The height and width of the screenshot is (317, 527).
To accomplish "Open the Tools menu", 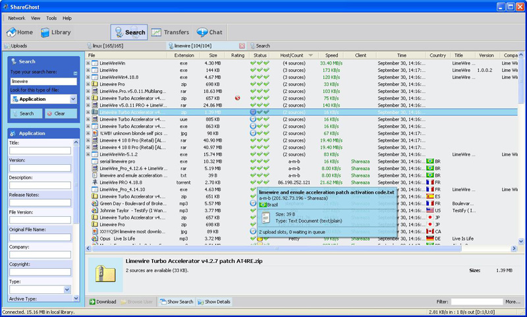I will [51, 18].
